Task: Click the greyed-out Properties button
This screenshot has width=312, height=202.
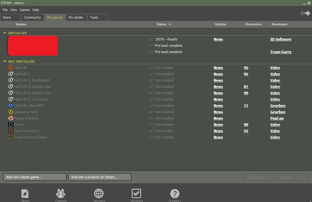Action: tap(260, 177)
